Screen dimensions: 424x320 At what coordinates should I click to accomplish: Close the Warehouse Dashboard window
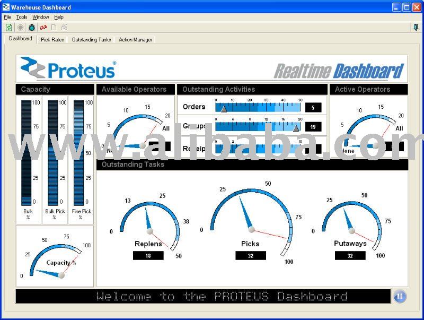[417, 7]
